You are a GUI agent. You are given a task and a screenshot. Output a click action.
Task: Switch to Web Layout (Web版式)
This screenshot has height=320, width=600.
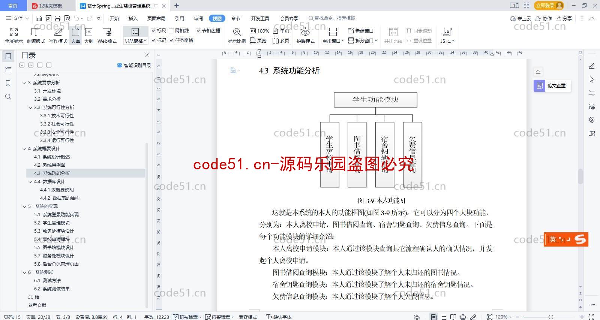point(107,36)
